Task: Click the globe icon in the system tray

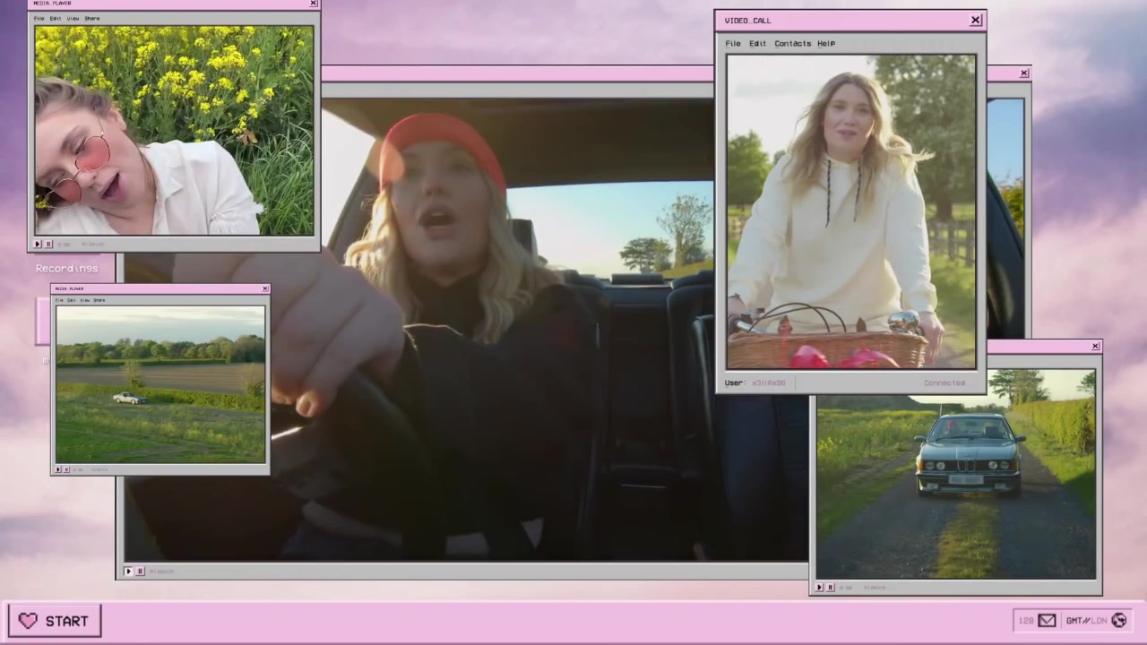Action: (1118, 620)
